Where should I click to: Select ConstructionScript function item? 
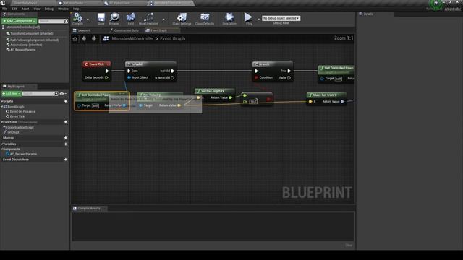click(x=20, y=127)
